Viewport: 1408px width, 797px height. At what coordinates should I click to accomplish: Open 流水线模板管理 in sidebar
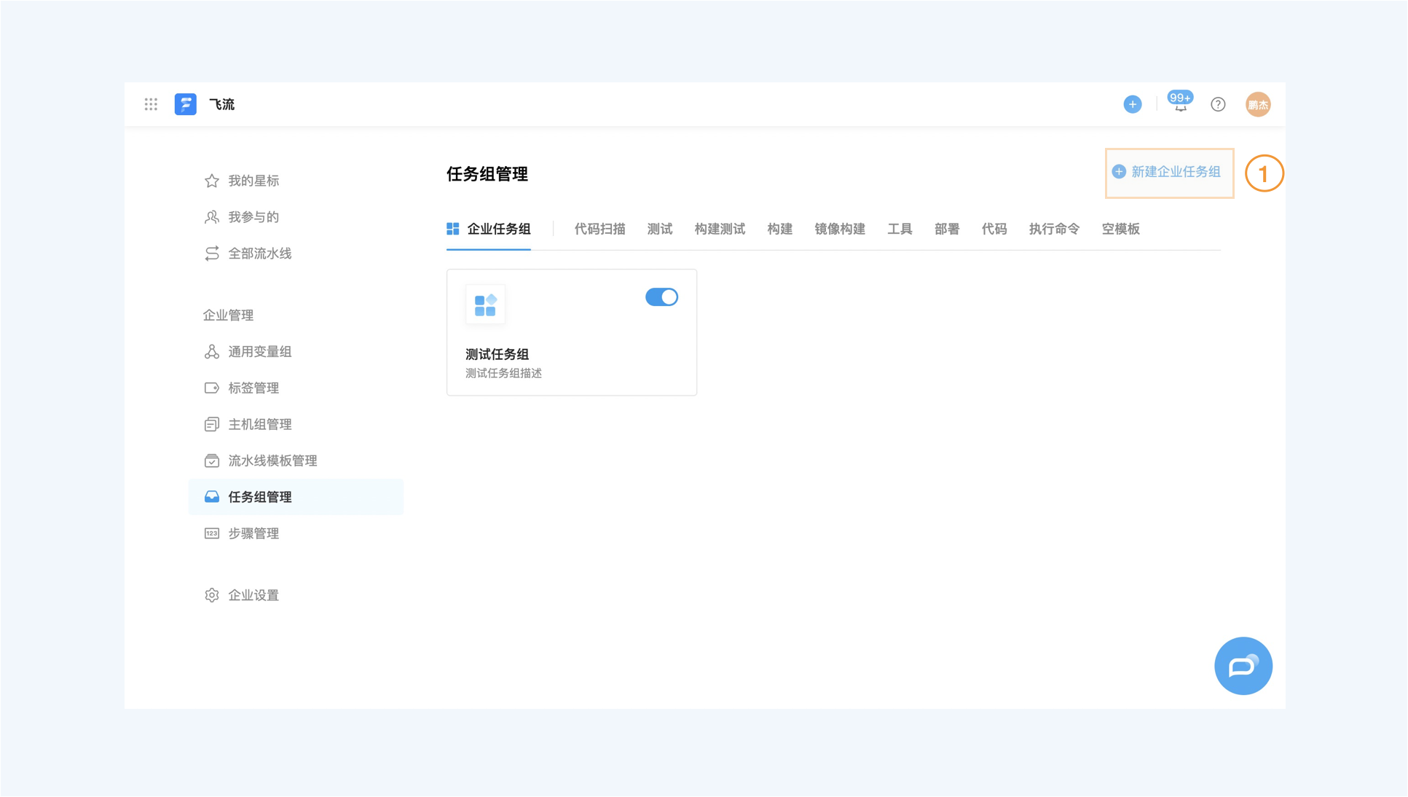272,461
